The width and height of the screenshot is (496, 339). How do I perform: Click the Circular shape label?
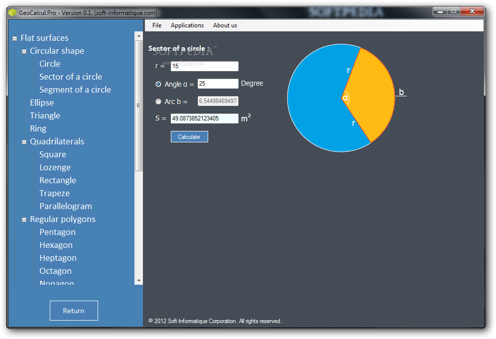click(57, 51)
